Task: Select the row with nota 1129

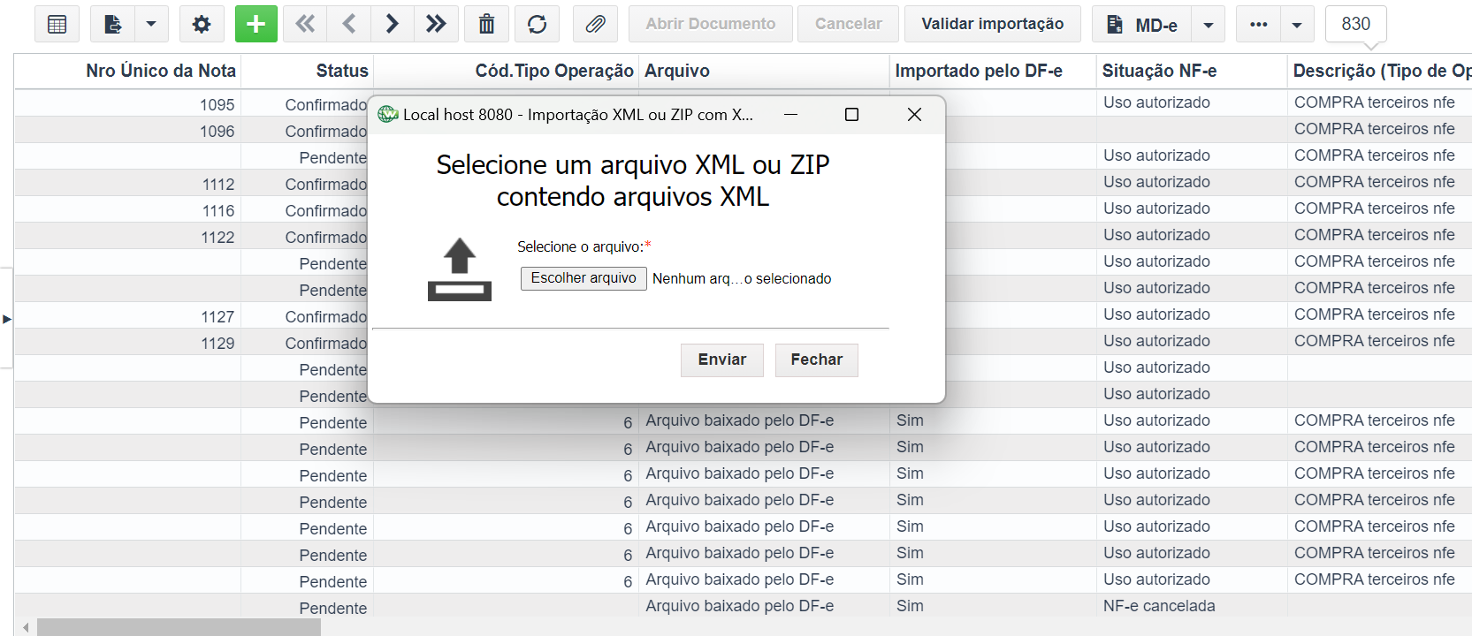Action: pyautogui.click(x=743, y=342)
